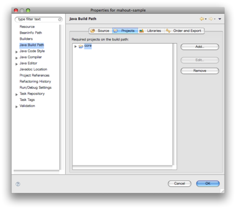Select BeanInfo Path in the sidebar
Screen dimensions: 236x209
[x=31, y=33]
